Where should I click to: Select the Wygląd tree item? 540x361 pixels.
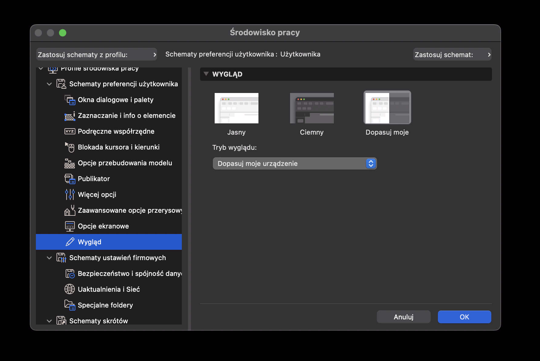(109, 242)
